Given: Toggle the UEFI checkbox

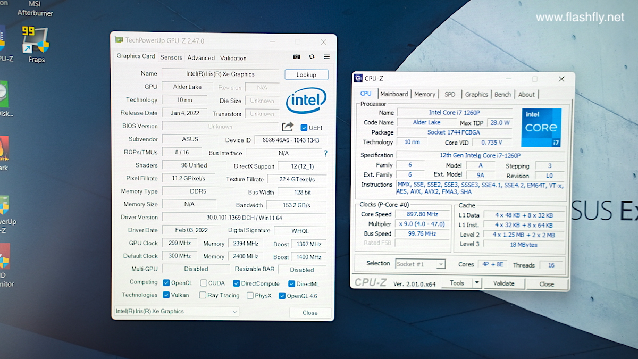Looking at the screenshot, I should pyautogui.click(x=304, y=128).
